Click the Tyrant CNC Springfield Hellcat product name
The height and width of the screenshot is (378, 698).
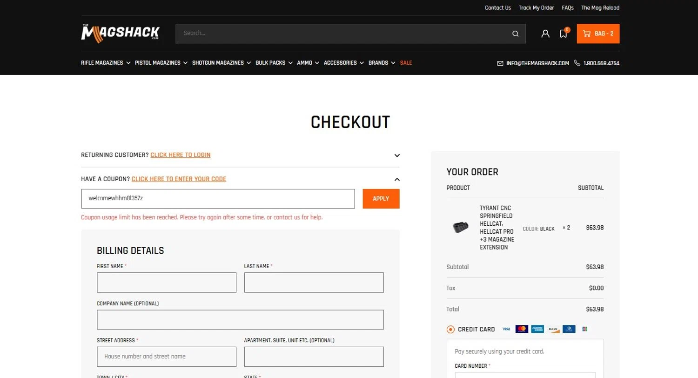point(497,228)
